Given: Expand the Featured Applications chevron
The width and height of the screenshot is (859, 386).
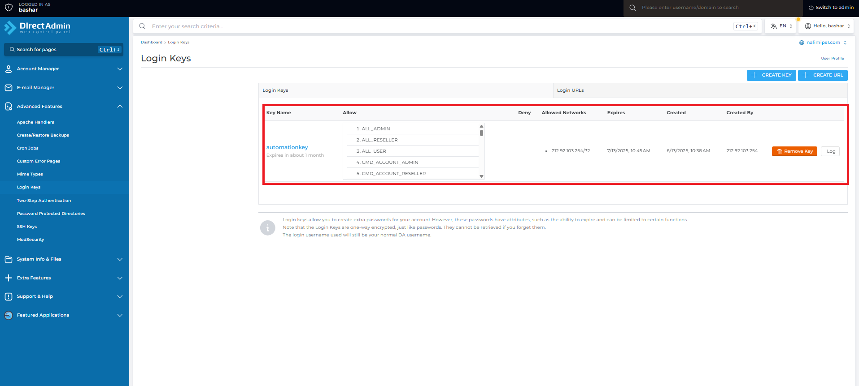Looking at the screenshot, I should tap(120, 315).
